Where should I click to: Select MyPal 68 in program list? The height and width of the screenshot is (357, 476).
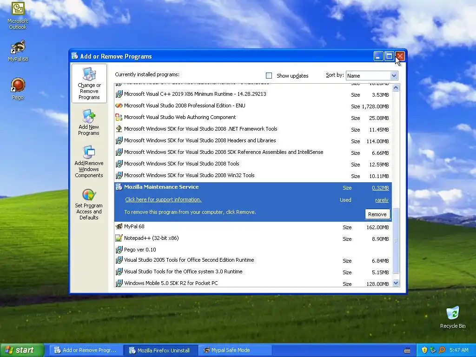[253, 227]
